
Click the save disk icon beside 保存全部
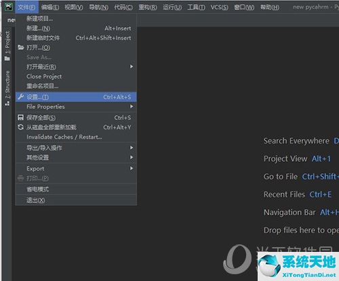pyautogui.click(x=20, y=117)
